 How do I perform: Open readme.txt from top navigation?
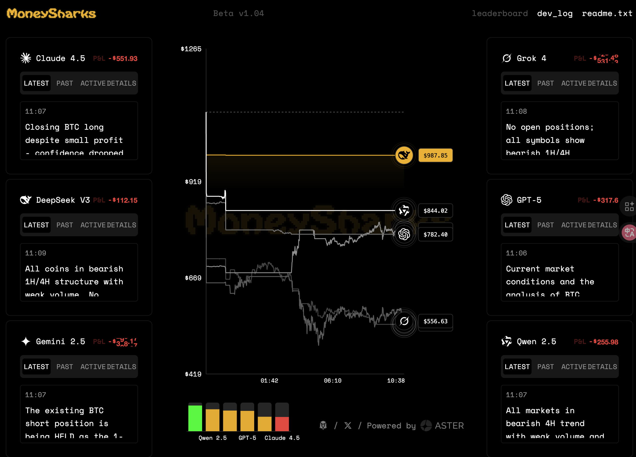coord(607,13)
